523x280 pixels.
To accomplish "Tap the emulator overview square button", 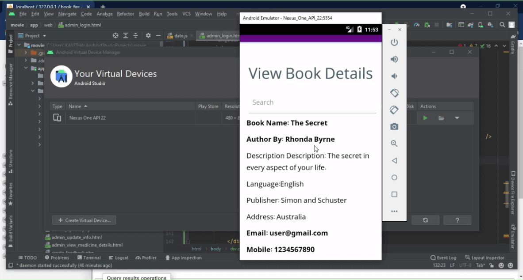I will tap(394, 194).
